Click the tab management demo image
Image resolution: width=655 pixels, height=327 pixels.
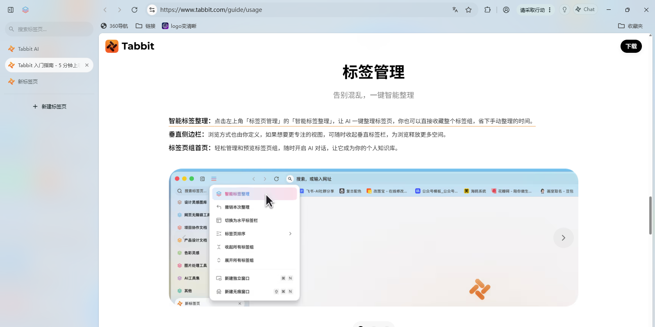(373, 237)
